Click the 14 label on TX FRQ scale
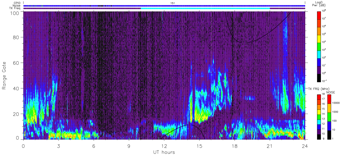The height and width of the screenshot is (158, 343). pos(324,115)
